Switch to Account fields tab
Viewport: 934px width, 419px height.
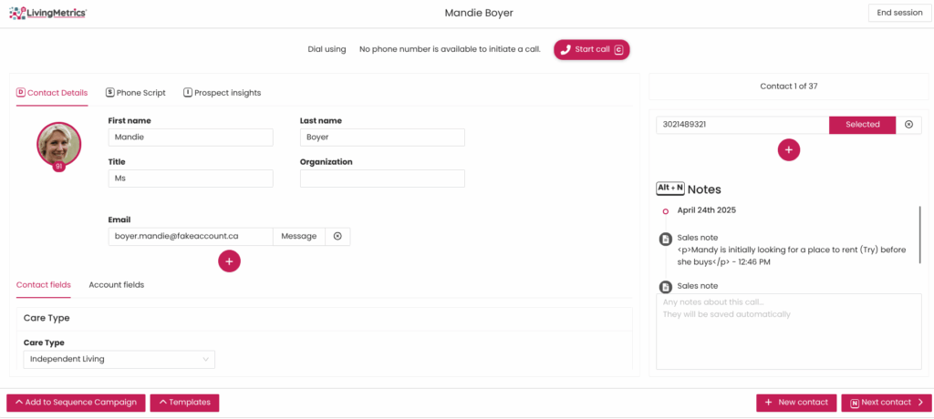(116, 285)
